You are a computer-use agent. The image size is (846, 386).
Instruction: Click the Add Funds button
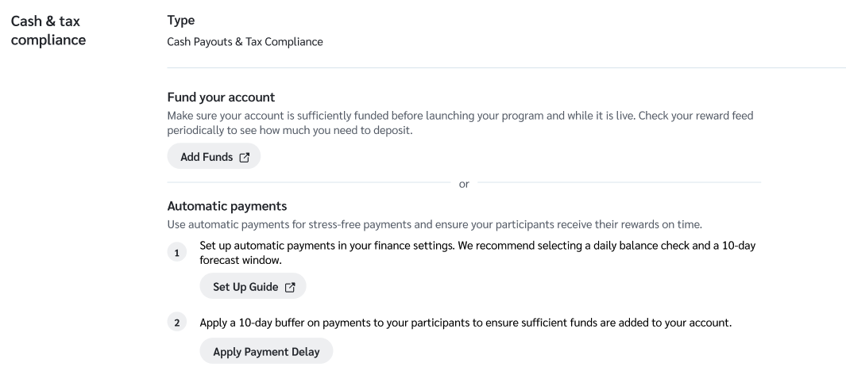(x=213, y=156)
